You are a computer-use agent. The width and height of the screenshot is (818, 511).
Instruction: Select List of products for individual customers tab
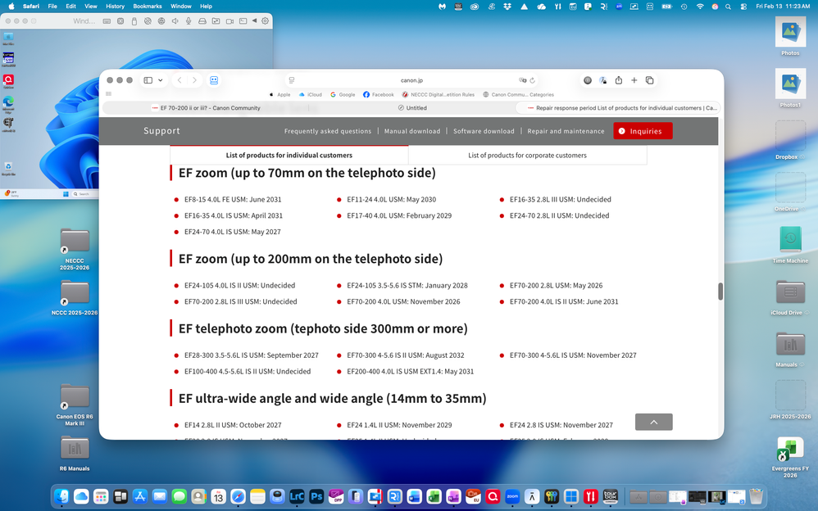pos(289,156)
